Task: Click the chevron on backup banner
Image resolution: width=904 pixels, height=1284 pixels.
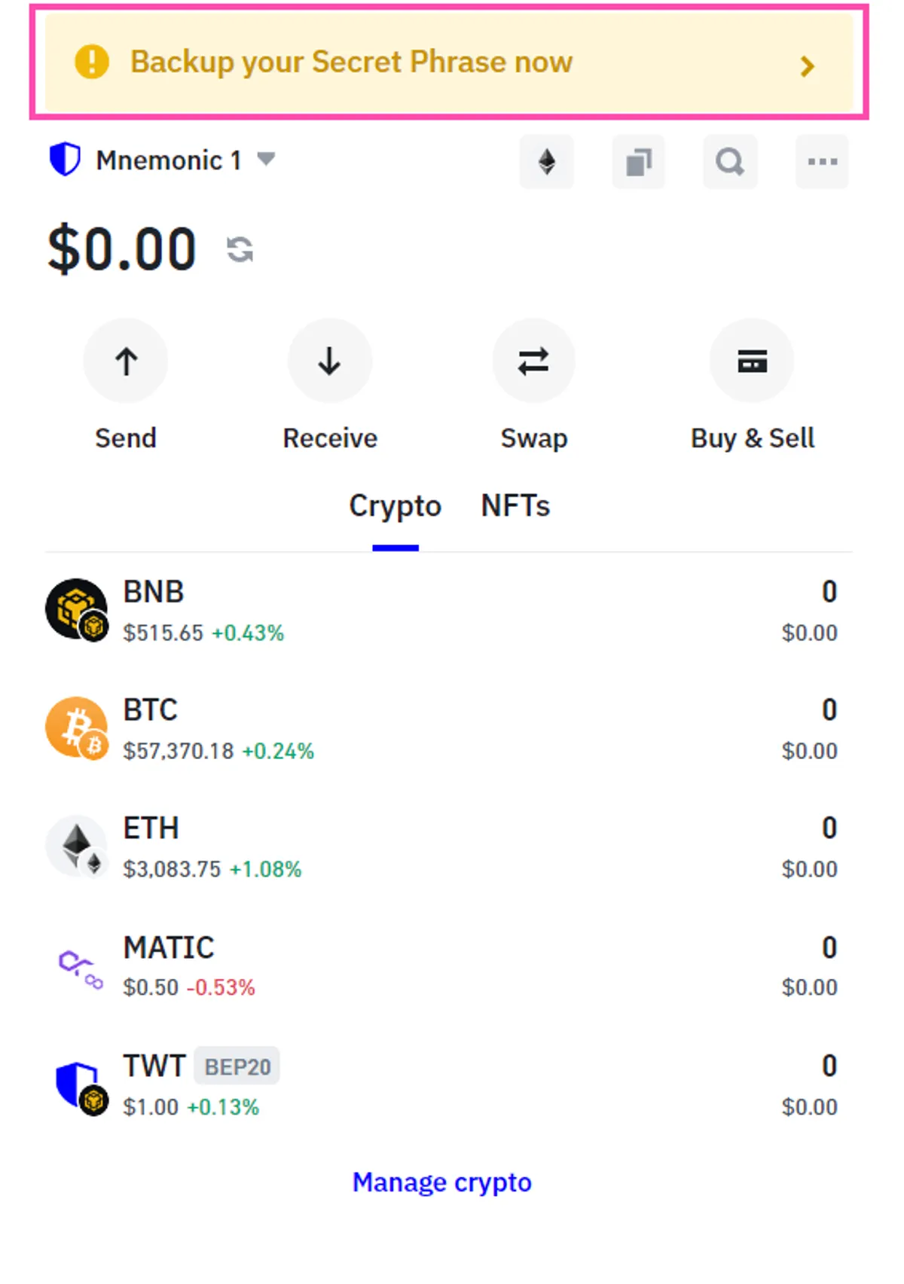Action: 808,66
